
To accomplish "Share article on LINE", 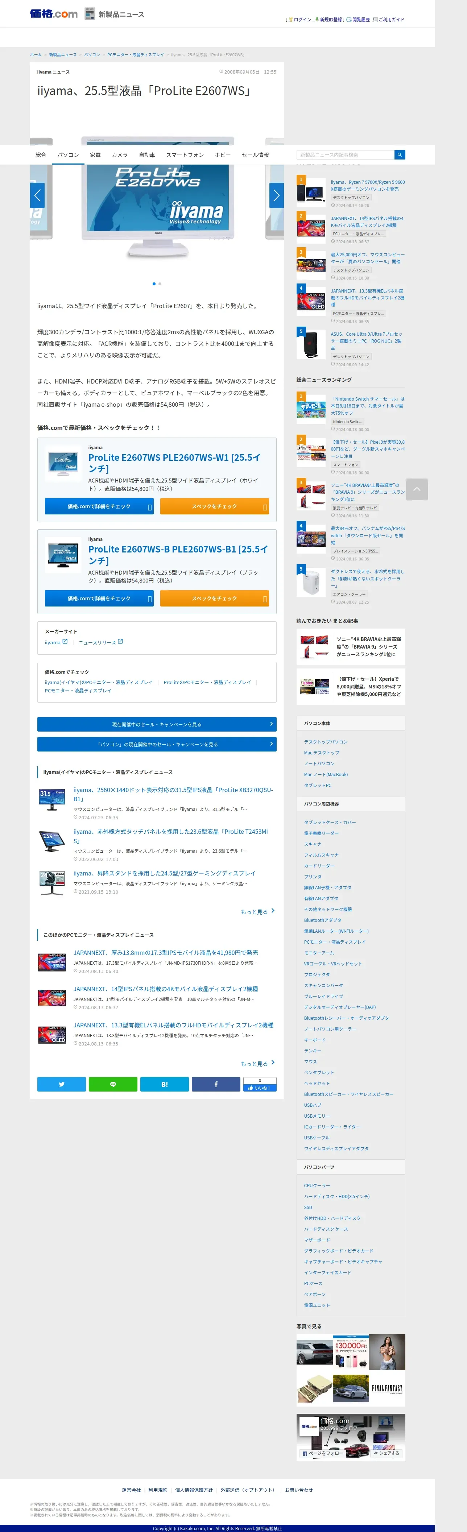I will (113, 1084).
